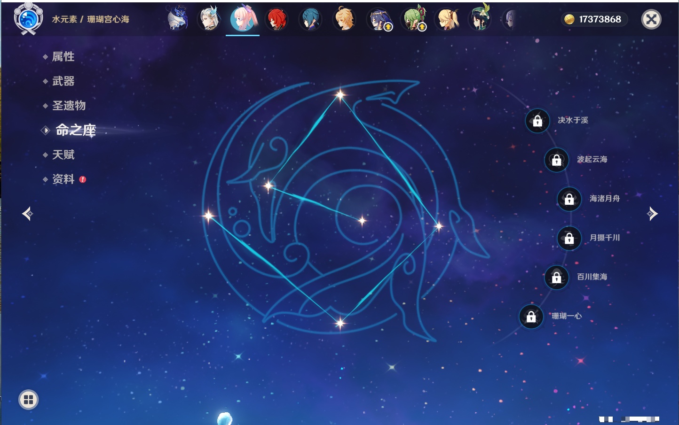The image size is (679, 425).
Task: Click the 17373868 Mora amount
Action: 600,19
